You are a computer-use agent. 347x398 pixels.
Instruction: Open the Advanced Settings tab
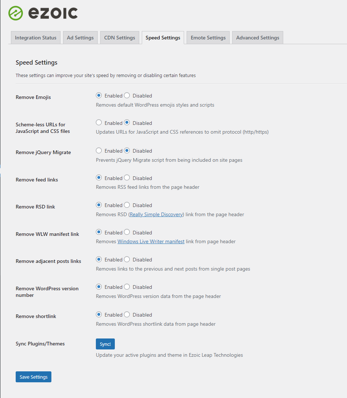[257, 38]
